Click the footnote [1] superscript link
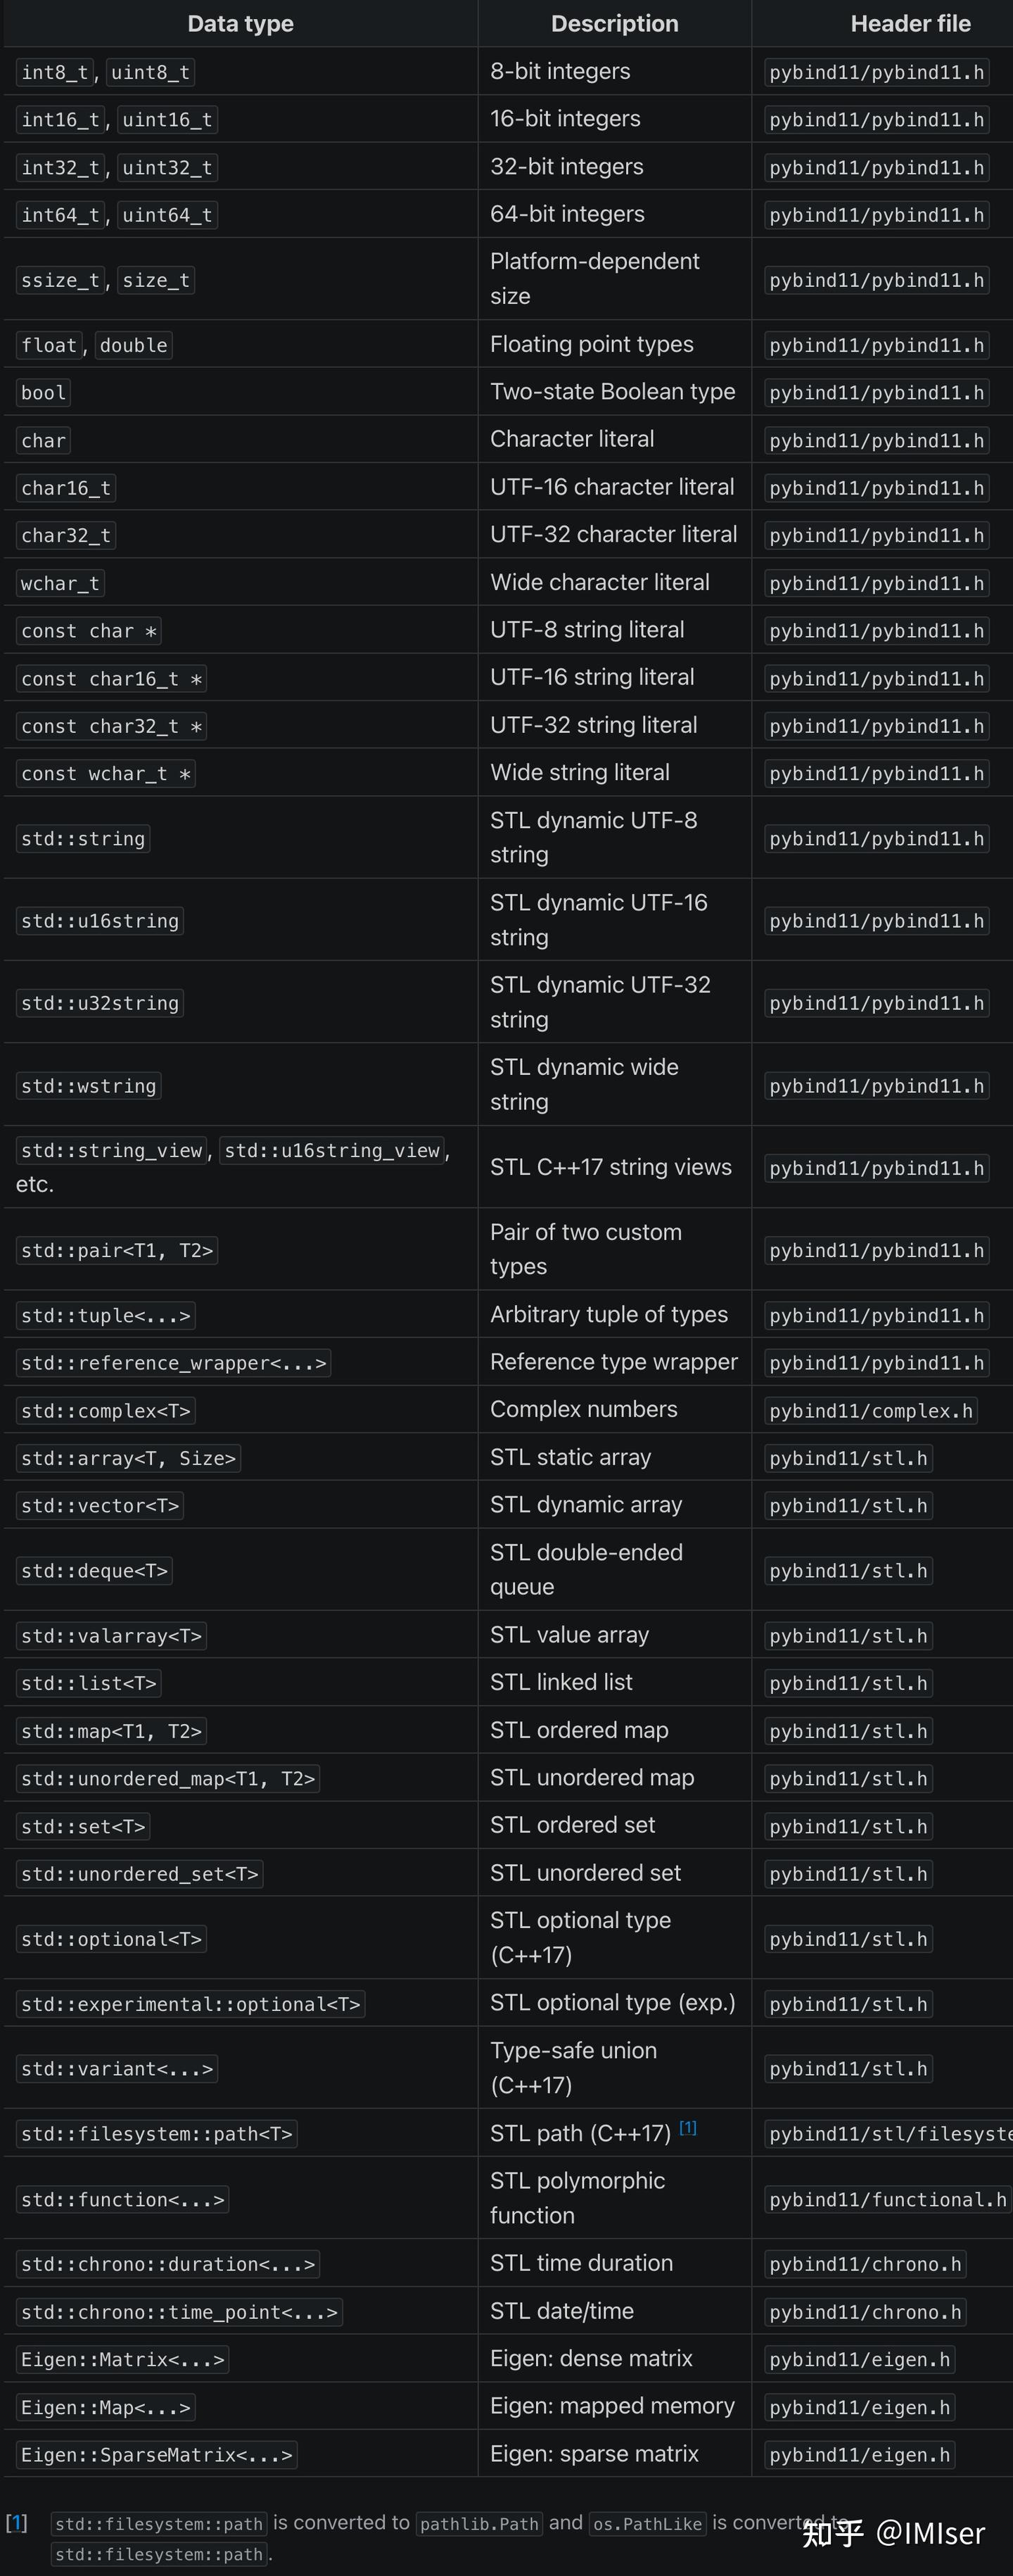Viewport: 1013px width, 2576px height. (688, 2127)
